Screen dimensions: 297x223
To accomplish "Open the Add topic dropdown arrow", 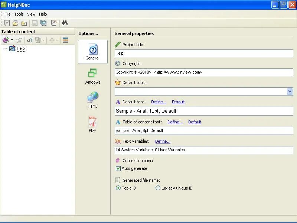I will pyautogui.click(x=11, y=40).
